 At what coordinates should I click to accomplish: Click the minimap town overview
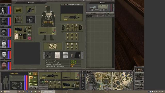pyautogui.click(x=110, y=81)
